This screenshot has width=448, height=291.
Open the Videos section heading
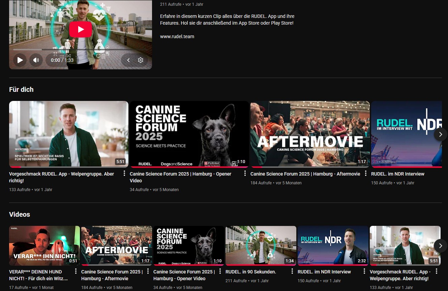20,214
